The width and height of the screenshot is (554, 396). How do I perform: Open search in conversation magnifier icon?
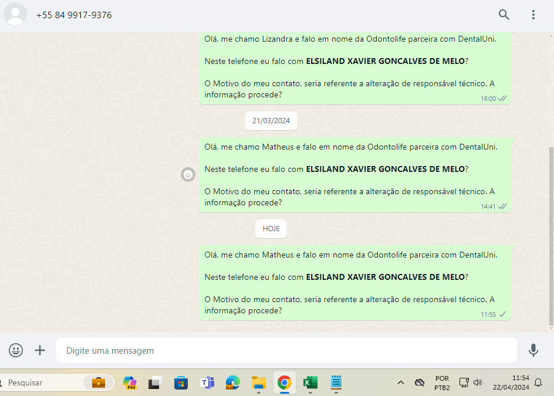[x=504, y=15]
